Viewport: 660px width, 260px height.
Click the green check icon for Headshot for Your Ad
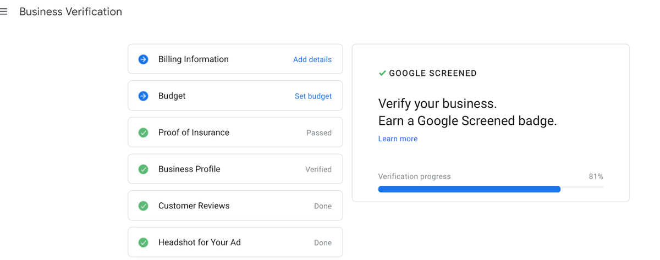143,242
